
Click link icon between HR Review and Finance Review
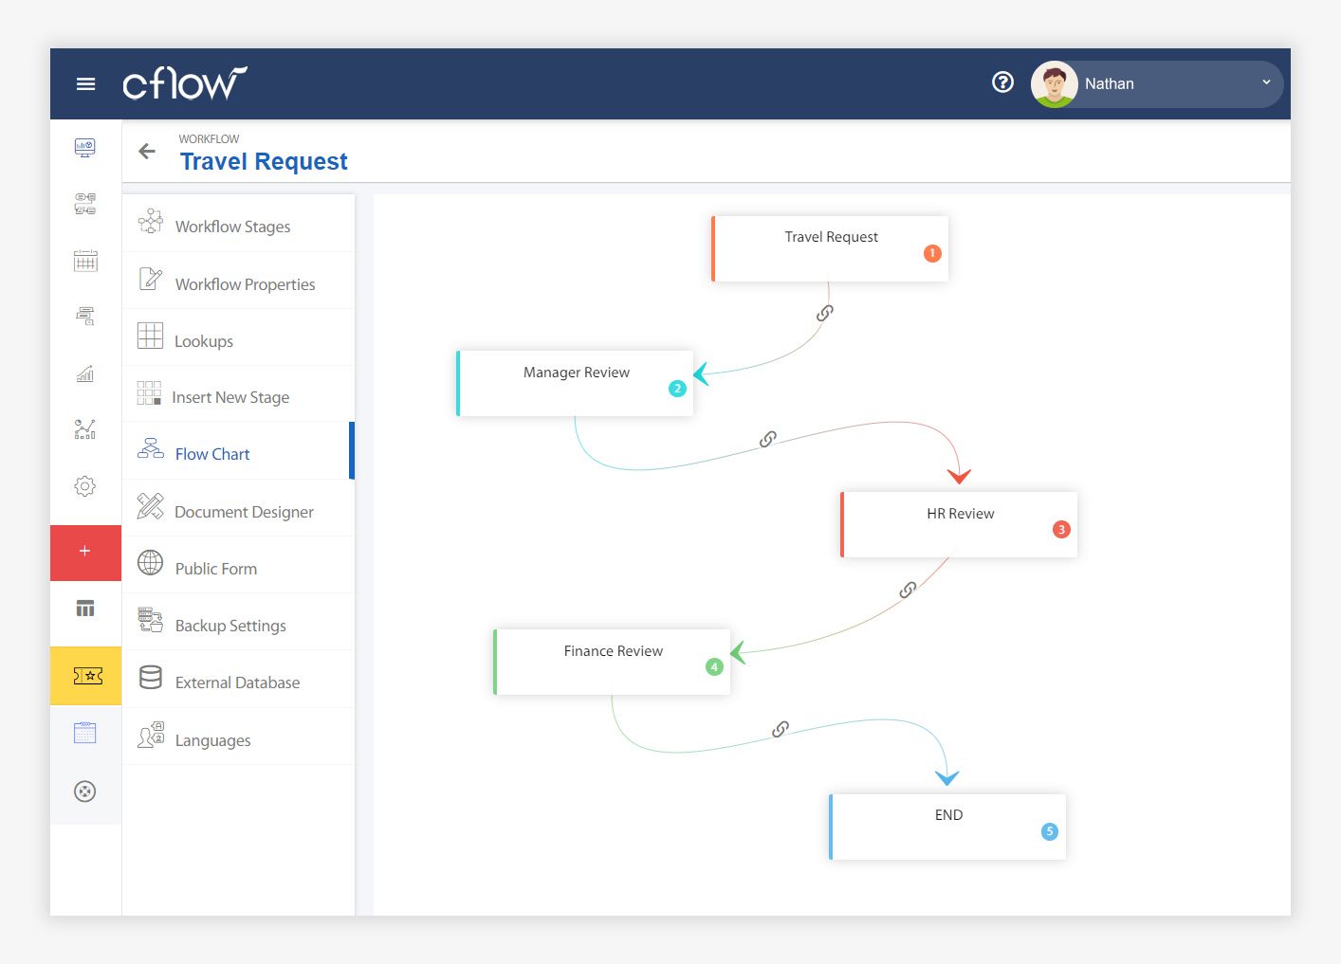coord(908,591)
